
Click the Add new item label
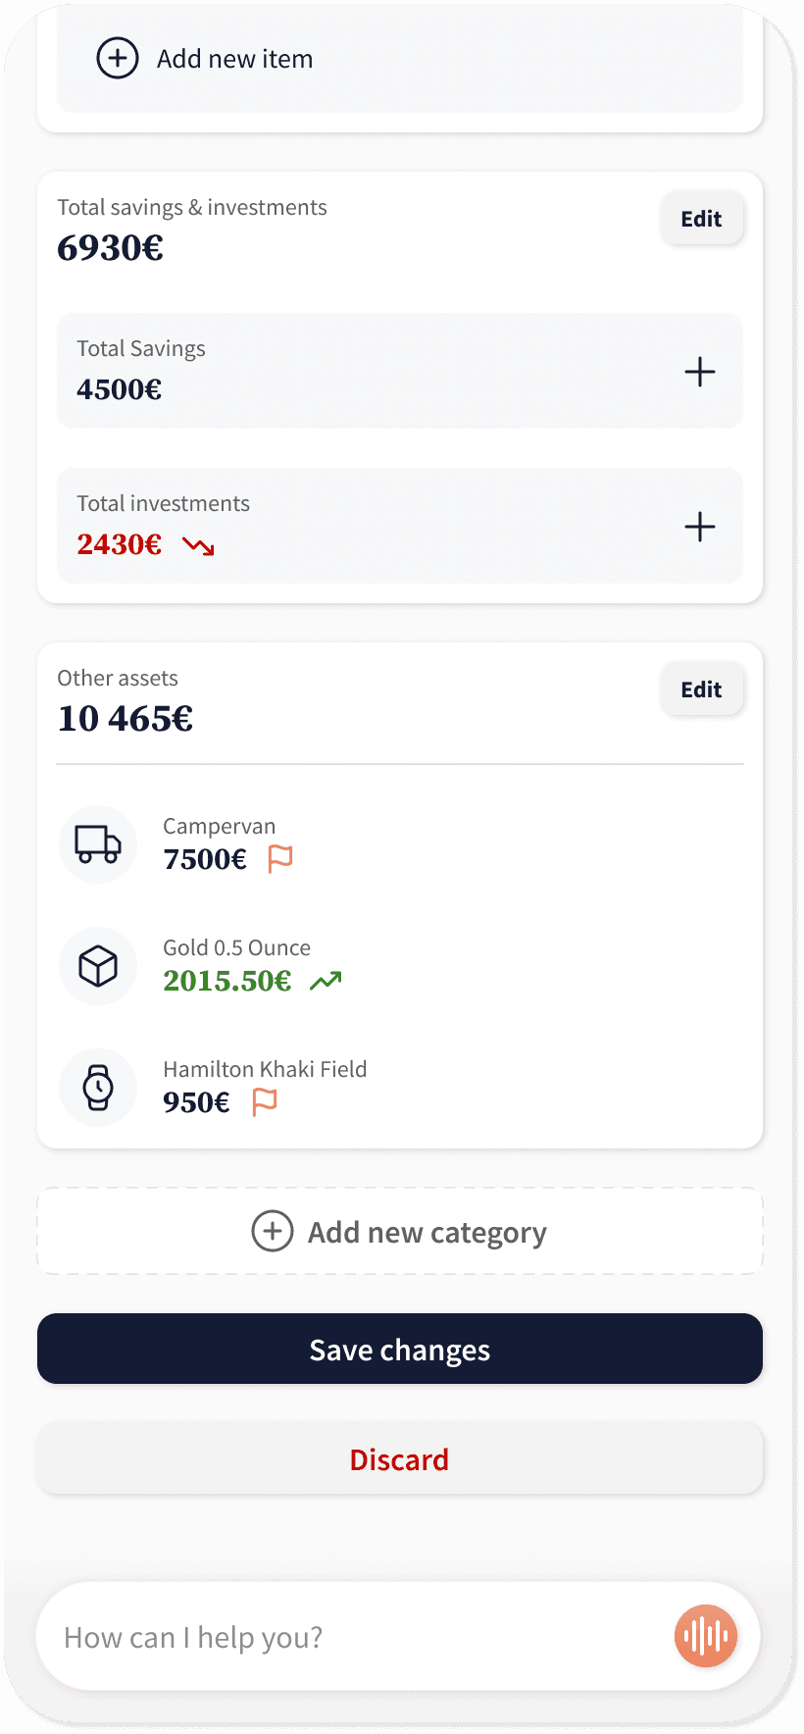235,59
